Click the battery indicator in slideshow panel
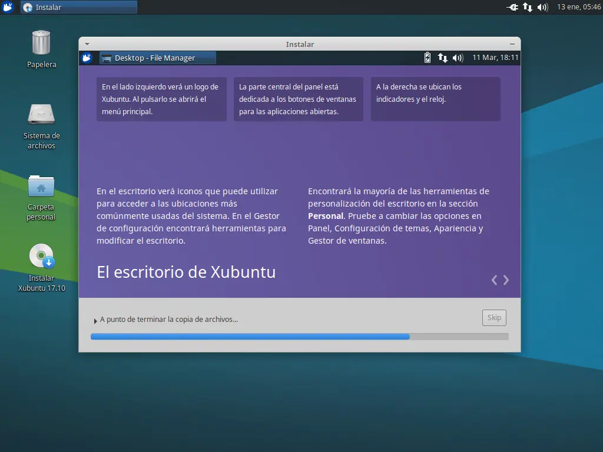 [x=428, y=58]
